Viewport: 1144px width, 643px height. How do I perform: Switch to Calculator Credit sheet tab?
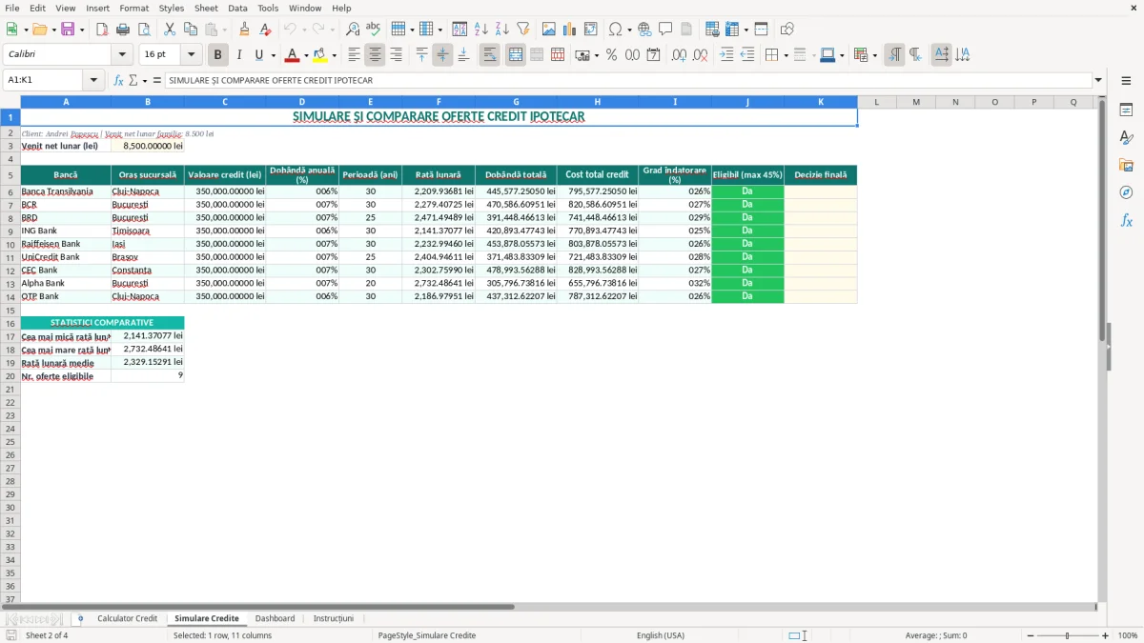[127, 618]
